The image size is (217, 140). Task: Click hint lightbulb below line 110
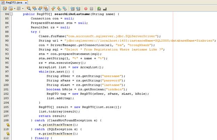point(8,134)
